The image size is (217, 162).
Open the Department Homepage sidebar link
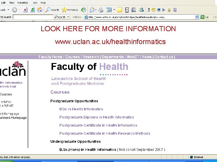pos(13,118)
